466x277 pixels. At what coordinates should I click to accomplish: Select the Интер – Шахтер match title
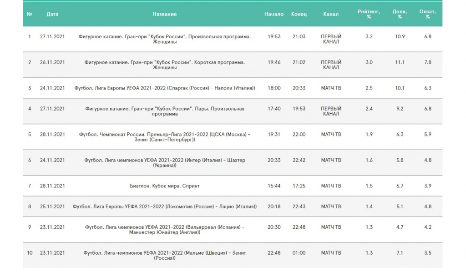point(165,163)
